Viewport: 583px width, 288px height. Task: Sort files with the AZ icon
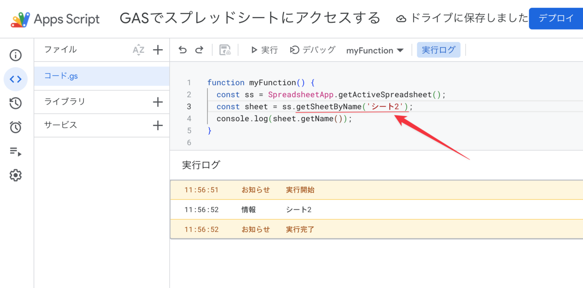click(138, 50)
